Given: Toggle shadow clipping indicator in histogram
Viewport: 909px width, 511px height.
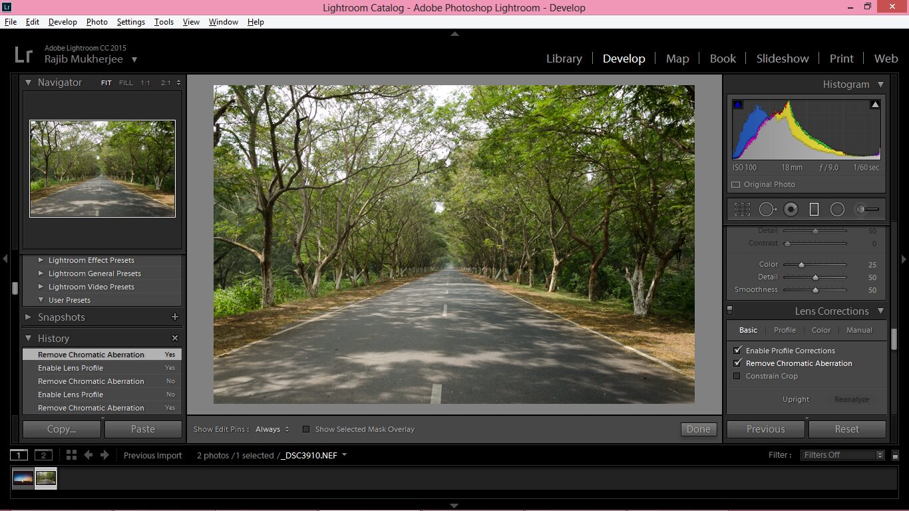Looking at the screenshot, I should [737, 104].
